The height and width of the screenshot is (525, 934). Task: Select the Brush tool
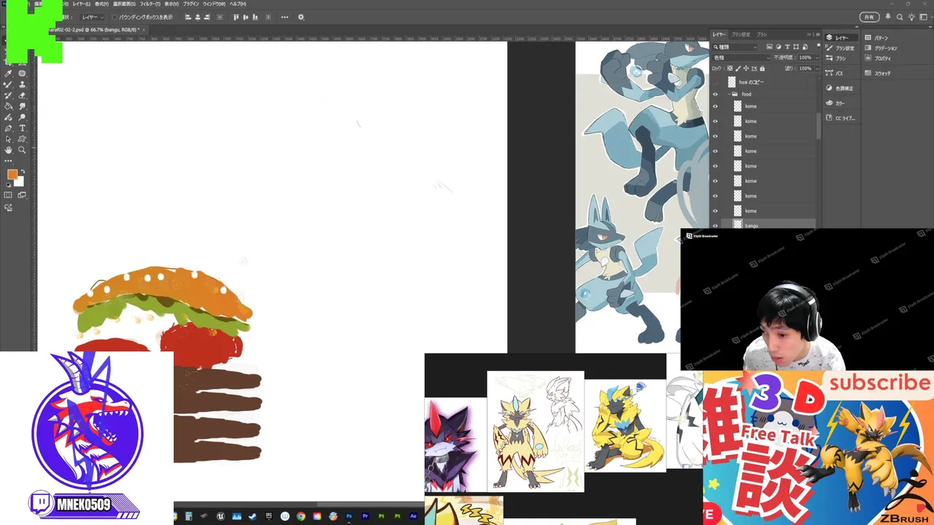8,85
